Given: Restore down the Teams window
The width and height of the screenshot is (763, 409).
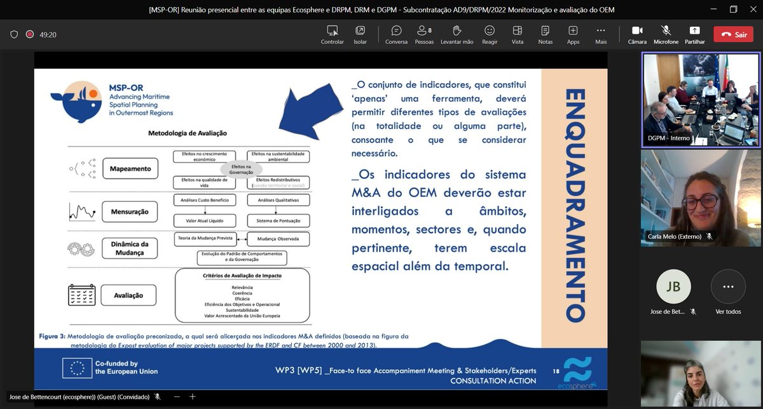Looking at the screenshot, I should [x=733, y=9].
